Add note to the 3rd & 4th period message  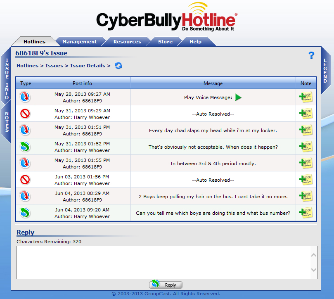tap(306, 163)
